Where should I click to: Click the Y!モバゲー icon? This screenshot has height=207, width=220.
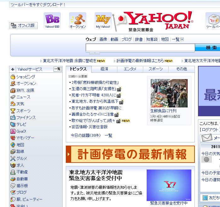click(x=13, y=138)
